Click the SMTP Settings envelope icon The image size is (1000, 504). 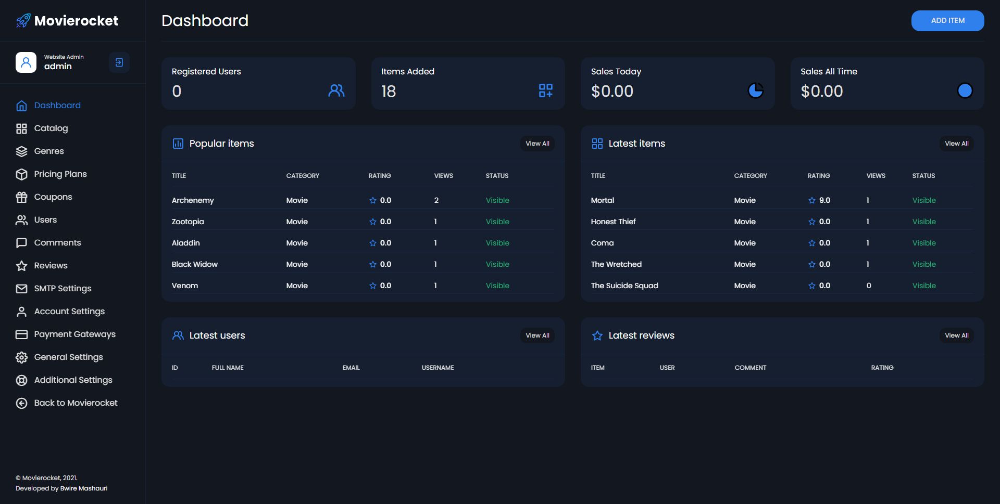point(21,289)
